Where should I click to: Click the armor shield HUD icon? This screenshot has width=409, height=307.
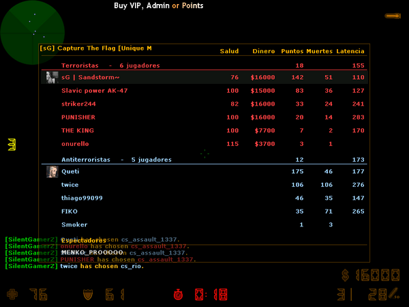pos(88,295)
